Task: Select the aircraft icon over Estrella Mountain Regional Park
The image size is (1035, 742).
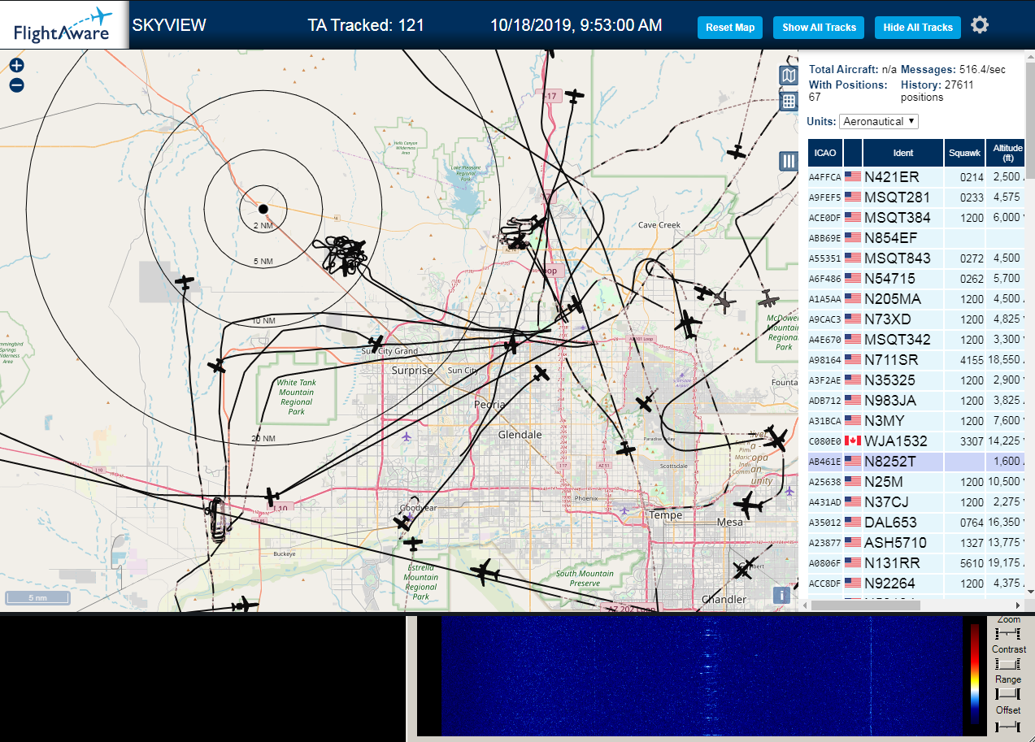Action: coord(414,543)
